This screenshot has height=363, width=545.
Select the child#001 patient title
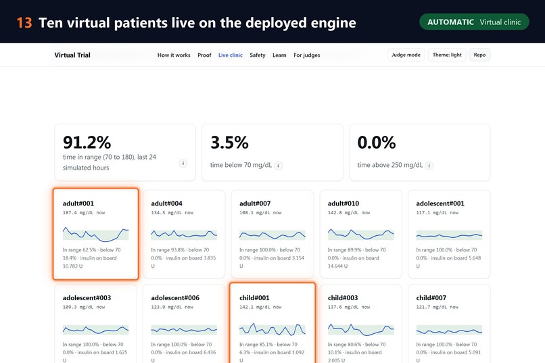254,297
